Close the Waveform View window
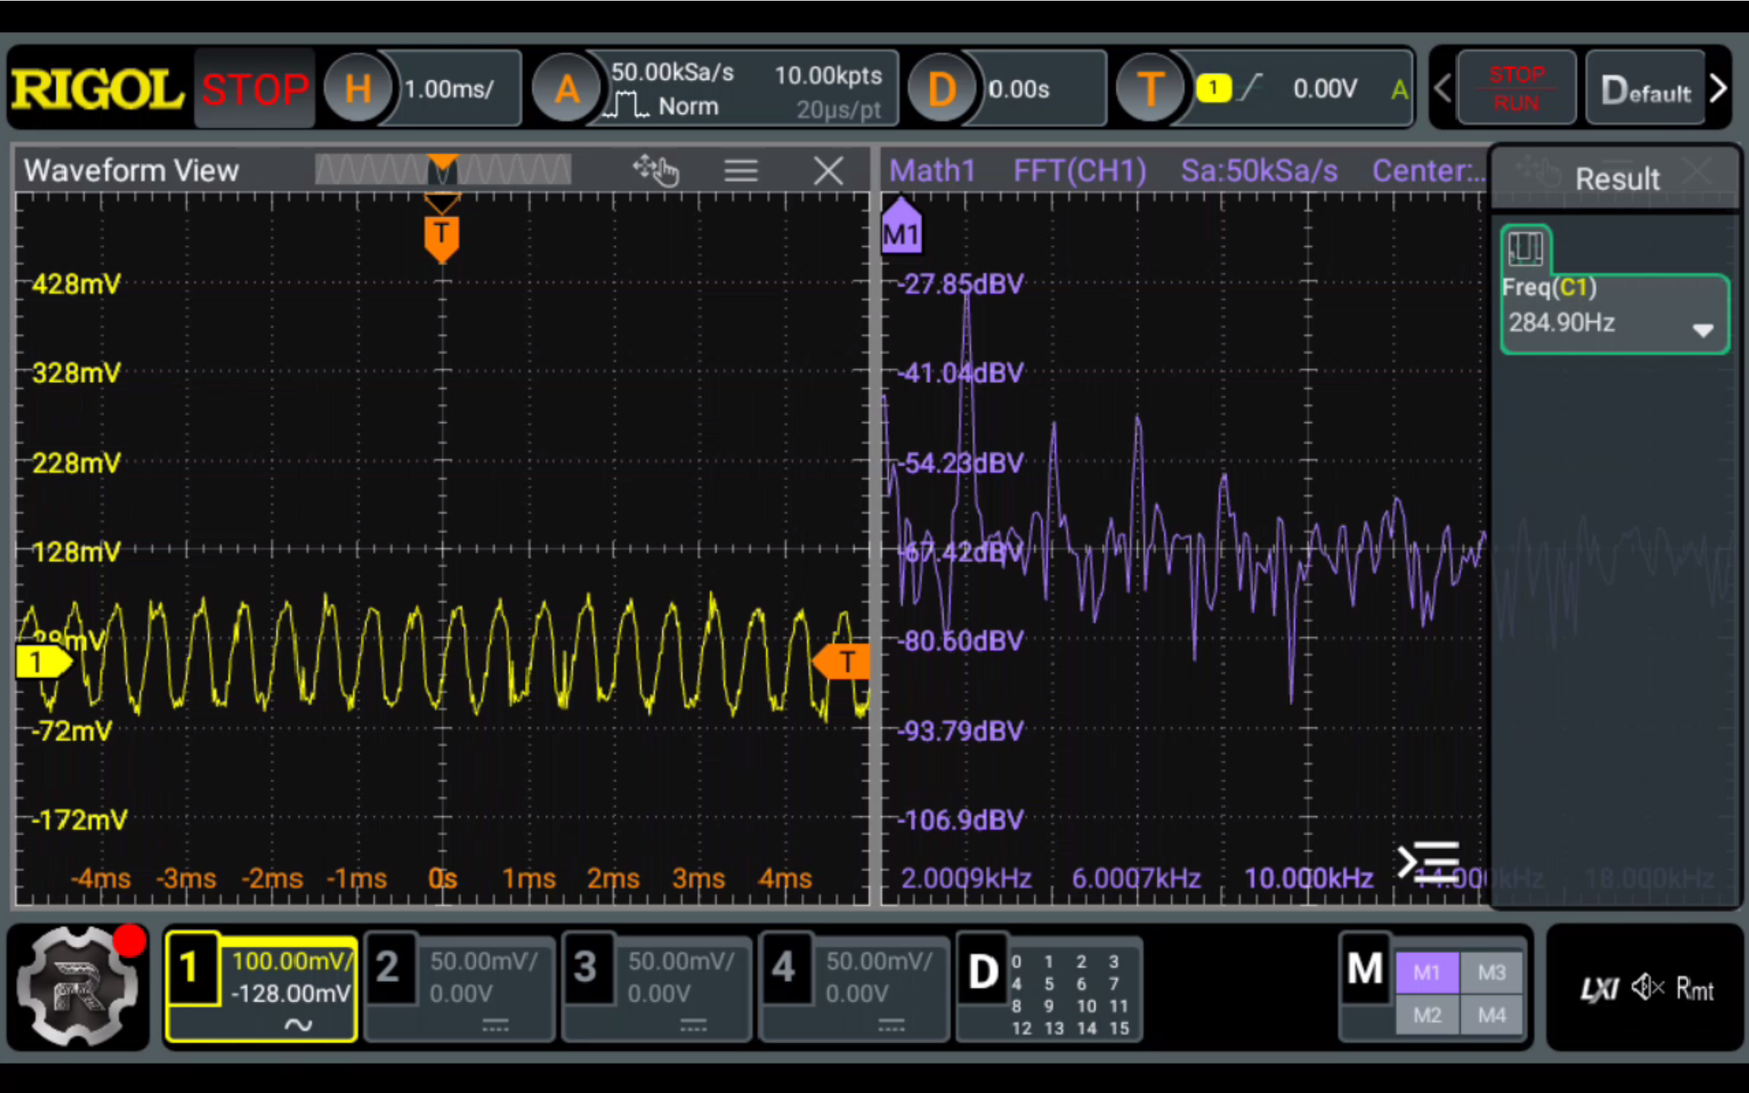The image size is (1749, 1093). coord(828,170)
